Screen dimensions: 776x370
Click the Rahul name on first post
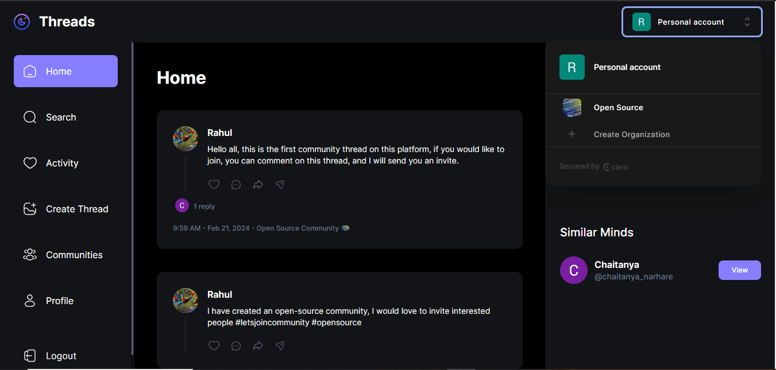(x=219, y=133)
